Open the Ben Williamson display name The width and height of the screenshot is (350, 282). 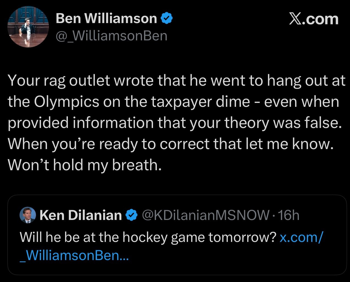106,19
